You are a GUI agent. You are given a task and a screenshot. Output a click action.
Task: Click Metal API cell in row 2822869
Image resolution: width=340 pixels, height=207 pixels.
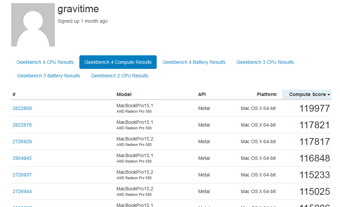click(204, 108)
